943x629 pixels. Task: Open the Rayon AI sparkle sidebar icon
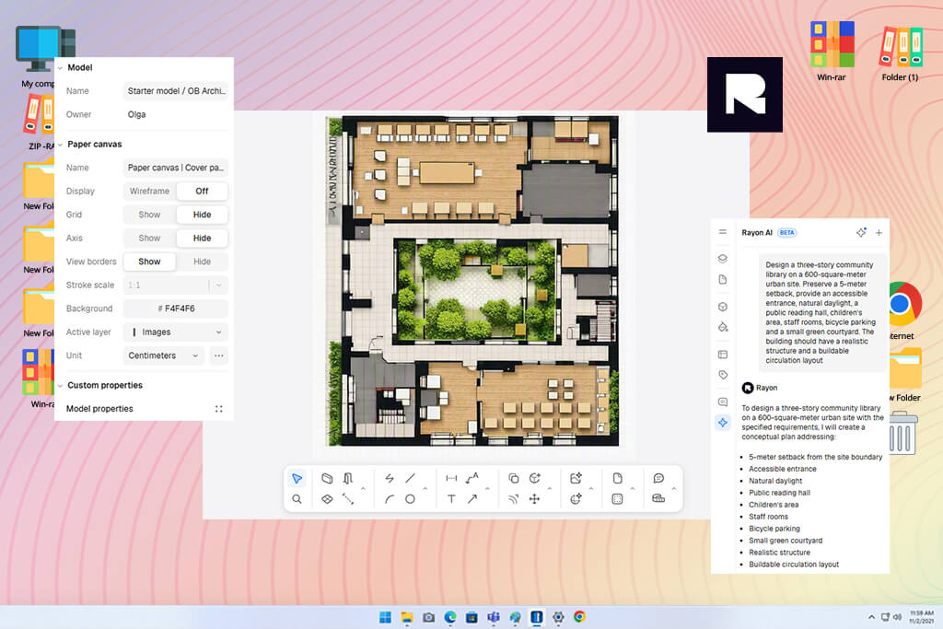pos(723,423)
